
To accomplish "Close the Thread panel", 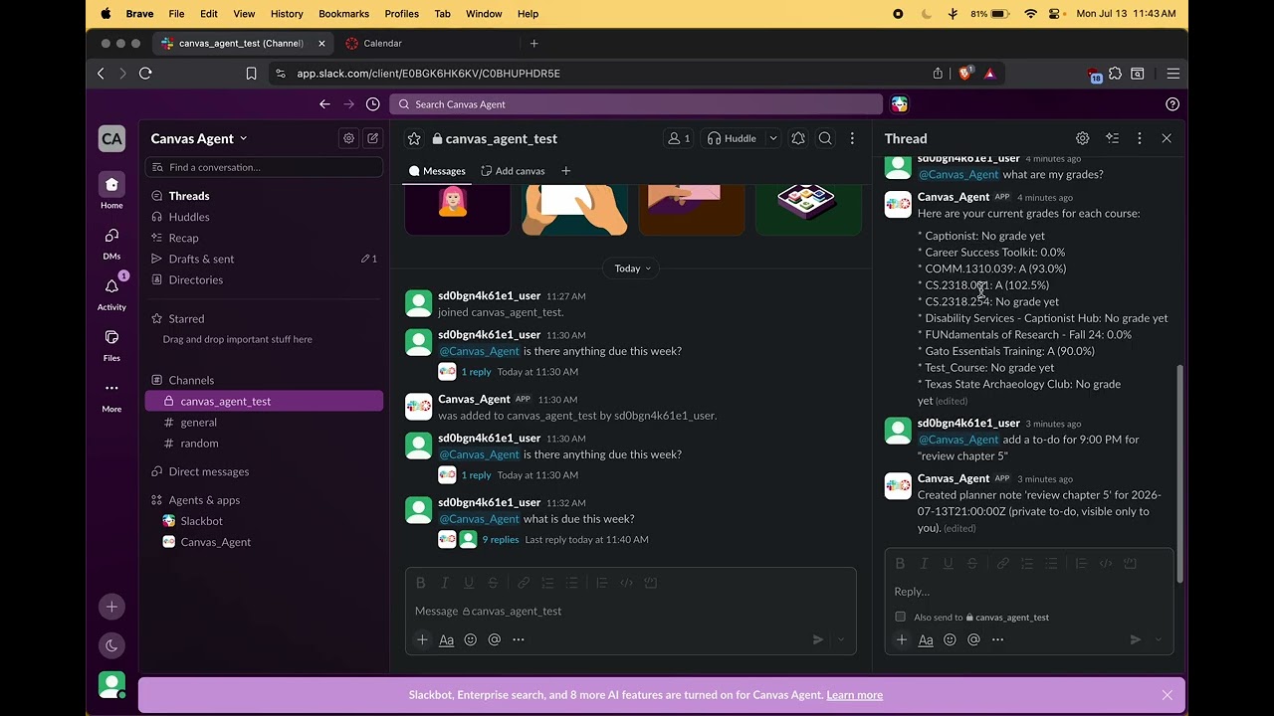I will (x=1167, y=139).
